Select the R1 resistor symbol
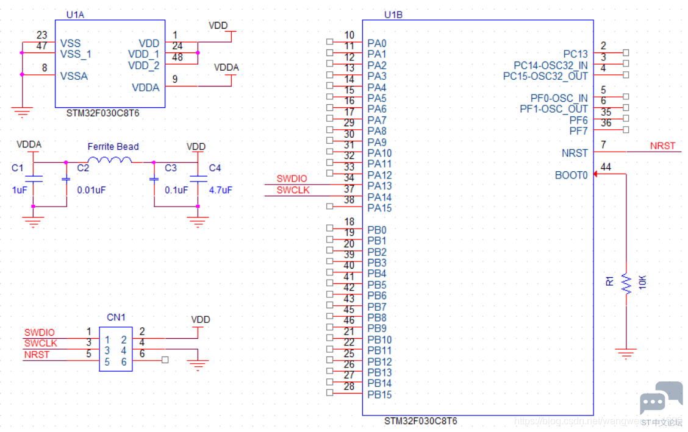Screen dimensions: 688x432 tap(626, 283)
